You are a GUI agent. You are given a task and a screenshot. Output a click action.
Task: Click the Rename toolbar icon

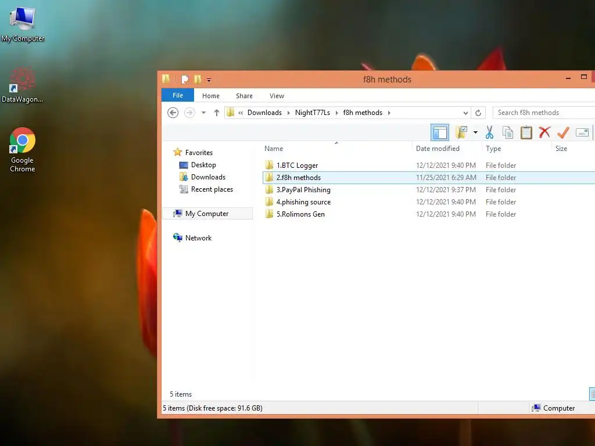coord(582,132)
